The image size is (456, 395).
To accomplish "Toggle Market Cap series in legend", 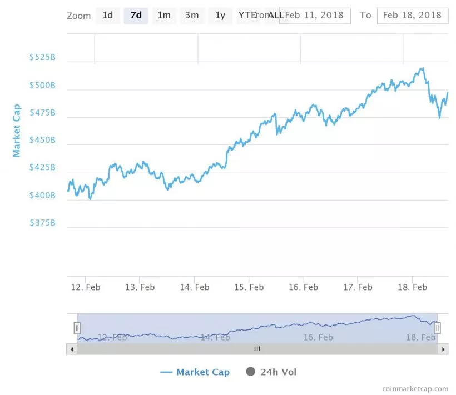I will click(202, 372).
